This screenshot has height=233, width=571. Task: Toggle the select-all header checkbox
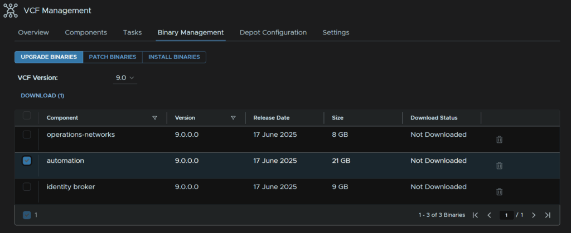(27, 116)
